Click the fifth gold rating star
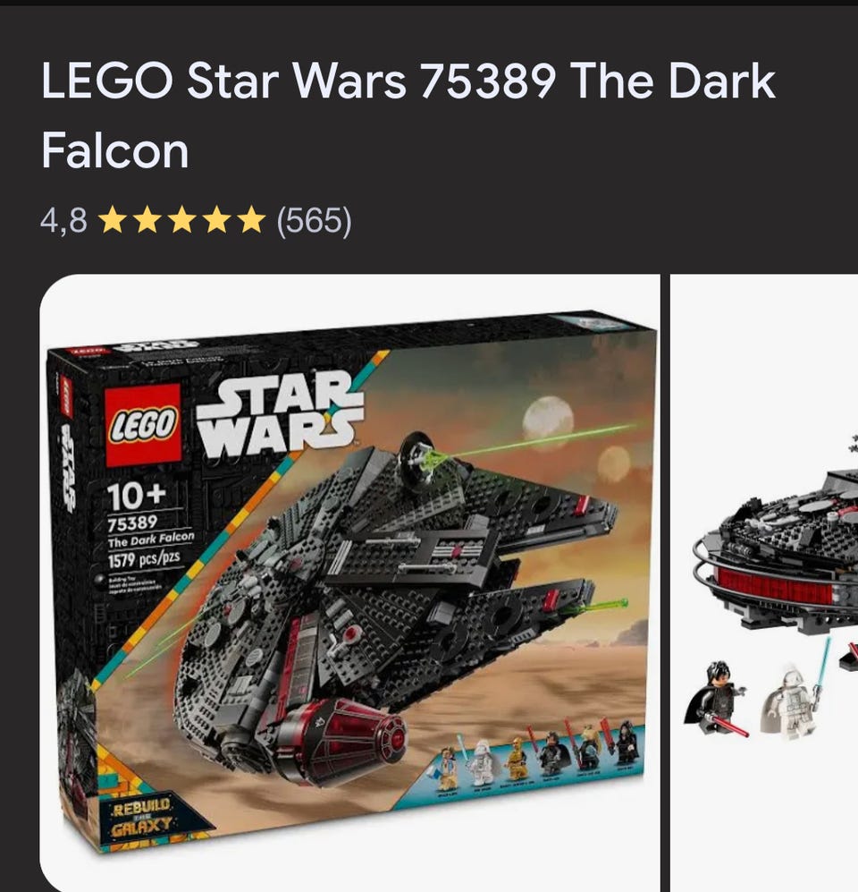Screen dimensions: 858x892 coord(252,220)
